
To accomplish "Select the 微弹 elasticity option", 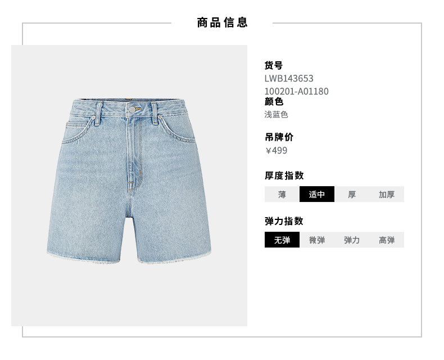I will tap(317, 240).
